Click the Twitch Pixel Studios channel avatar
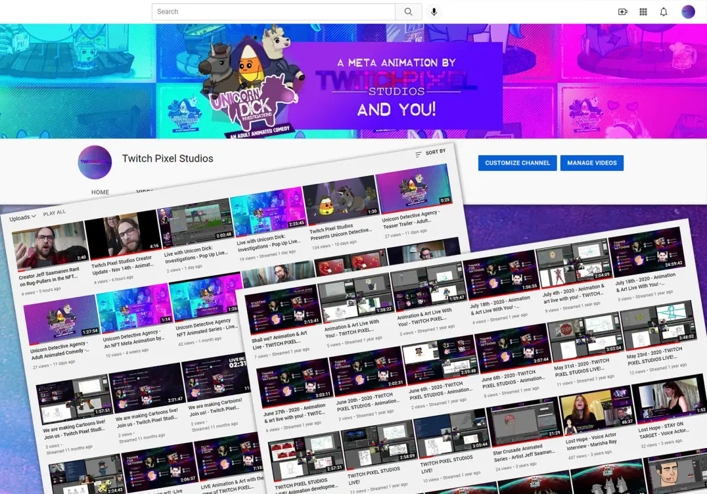The image size is (707, 494). click(x=95, y=162)
